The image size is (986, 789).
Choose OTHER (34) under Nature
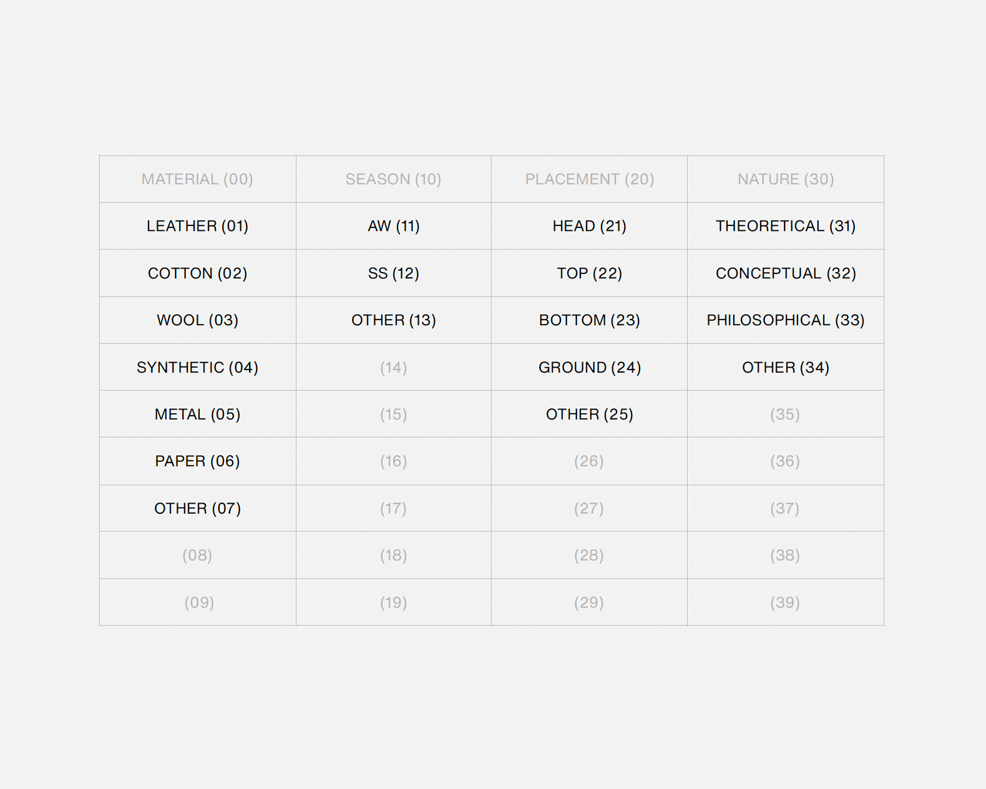click(785, 368)
